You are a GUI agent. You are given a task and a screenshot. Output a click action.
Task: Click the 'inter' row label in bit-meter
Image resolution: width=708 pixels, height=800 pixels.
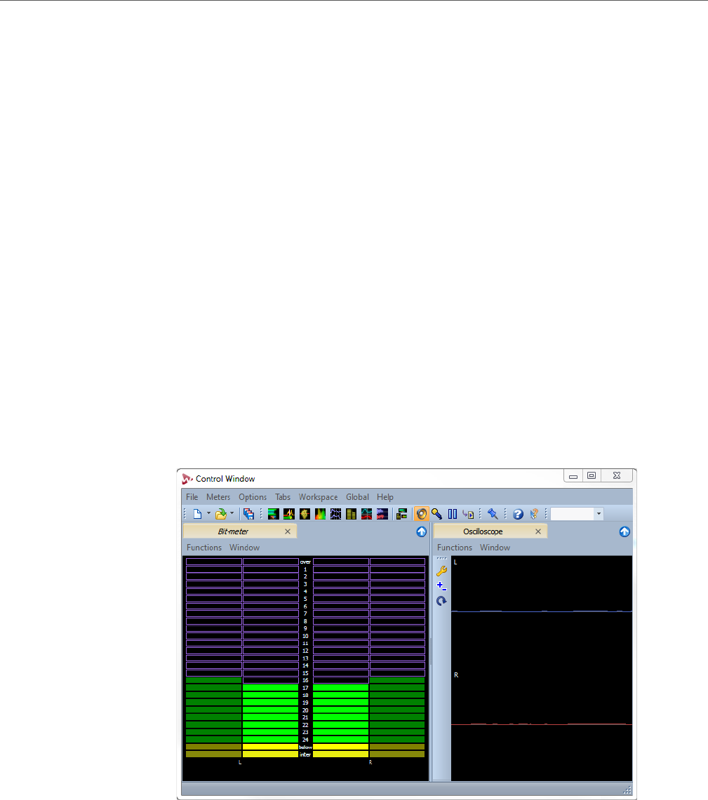pyautogui.click(x=305, y=754)
